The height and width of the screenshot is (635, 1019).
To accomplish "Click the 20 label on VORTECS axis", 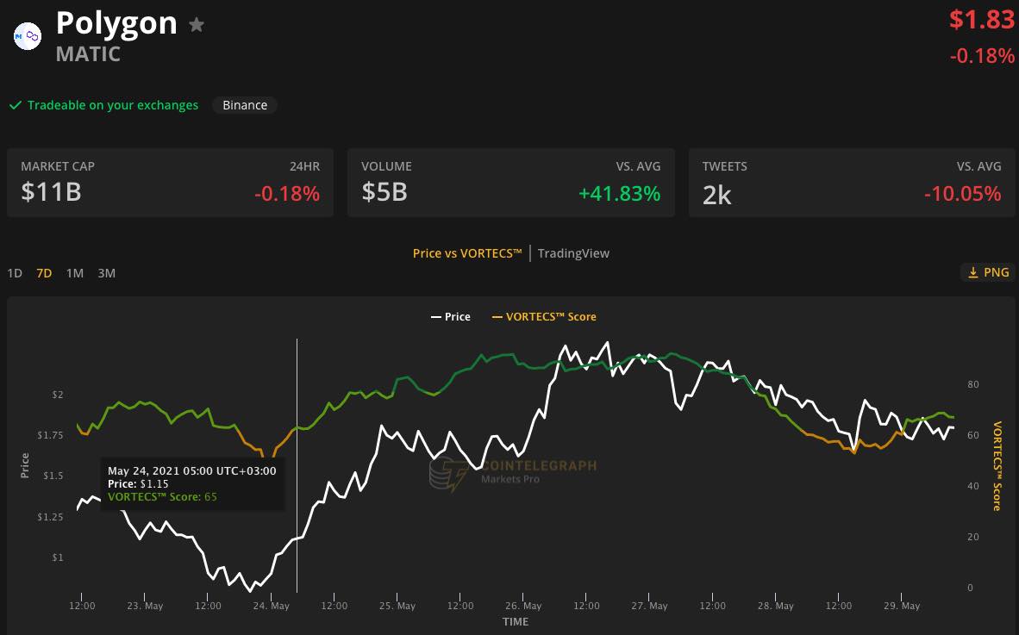I will pyautogui.click(x=972, y=537).
